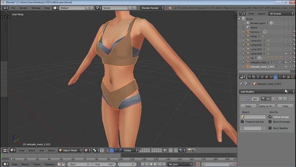This screenshot has height=167, width=296.
Task: Remove the modifier with X button
Action: [x=291, y=99]
